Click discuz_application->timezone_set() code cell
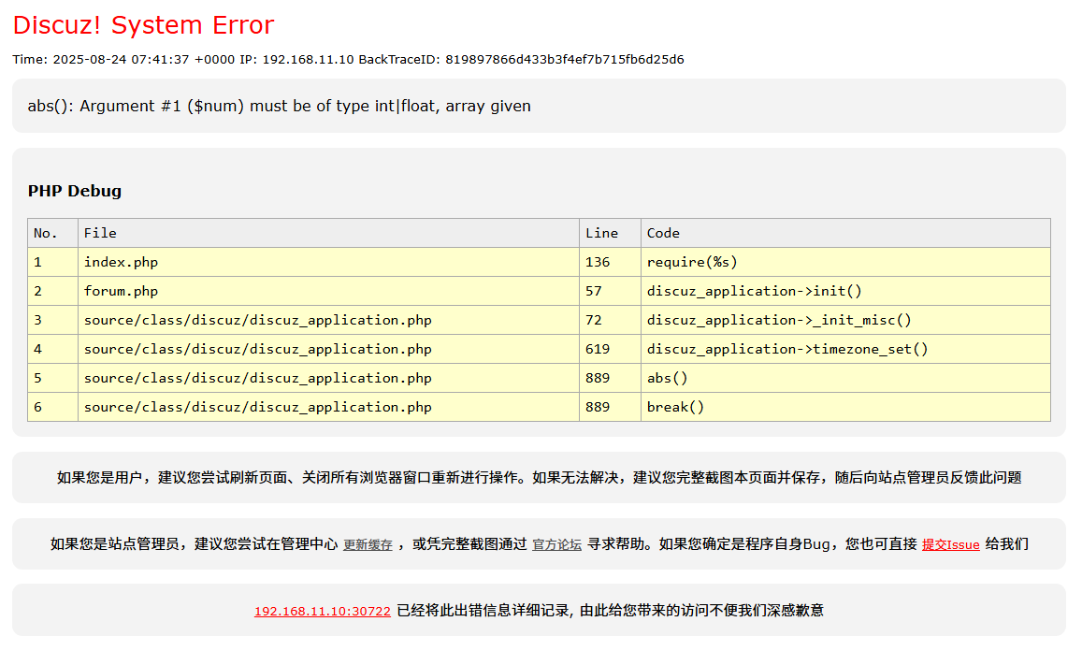 pos(846,349)
